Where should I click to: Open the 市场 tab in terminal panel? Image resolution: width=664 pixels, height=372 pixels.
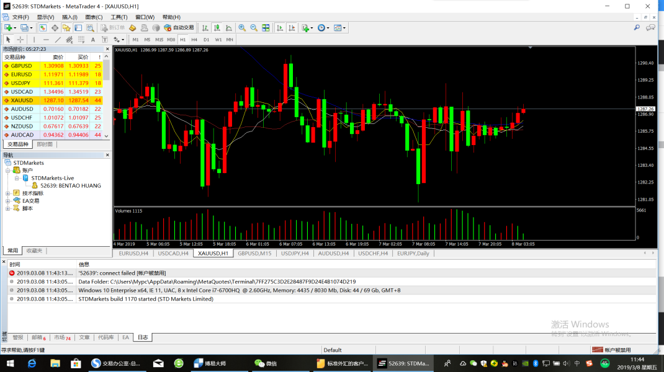pyautogui.click(x=61, y=337)
